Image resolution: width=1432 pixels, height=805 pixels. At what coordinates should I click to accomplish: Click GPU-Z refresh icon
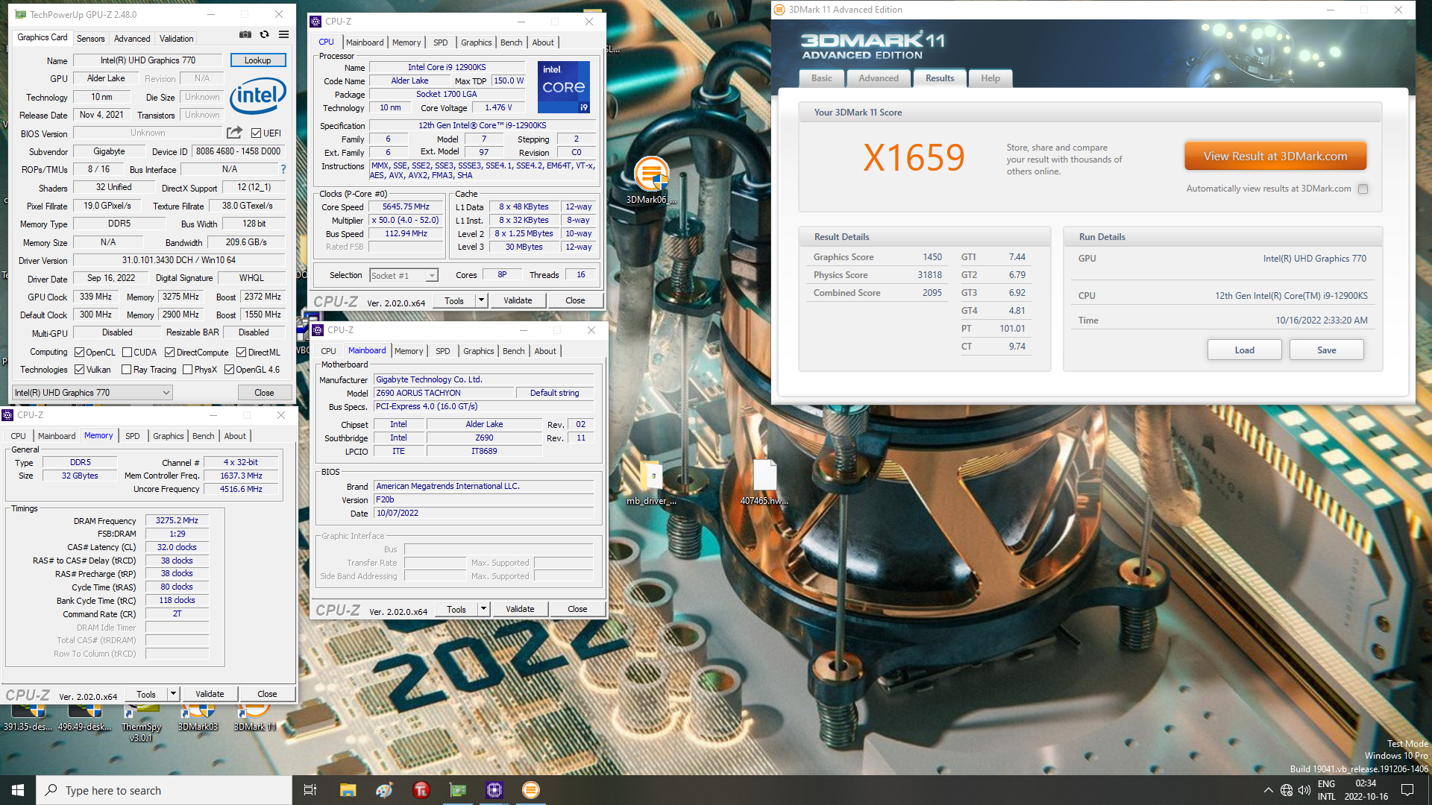click(x=264, y=34)
